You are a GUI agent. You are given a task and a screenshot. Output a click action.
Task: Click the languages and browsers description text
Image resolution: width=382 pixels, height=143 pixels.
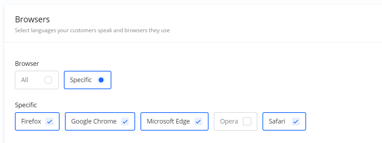(x=92, y=30)
